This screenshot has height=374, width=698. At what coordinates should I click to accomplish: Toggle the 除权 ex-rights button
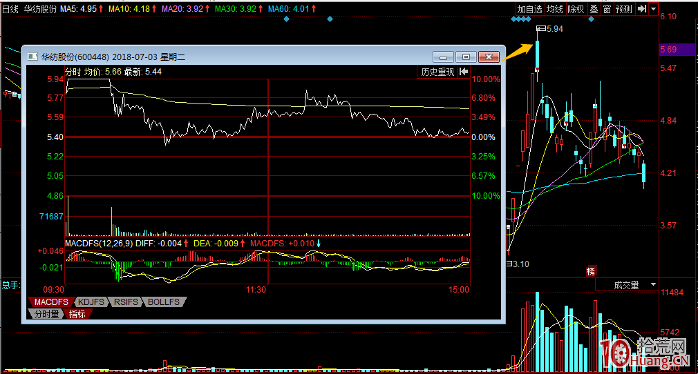coord(576,9)
